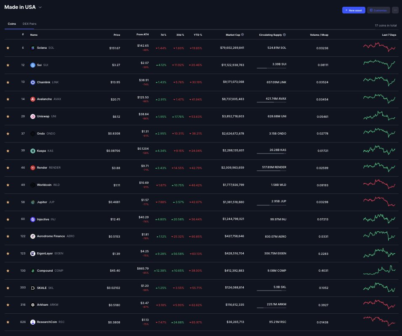The height and width of the screenshot is (336, 402).
Task: Click the Render coin logo icon
Action: coord(32,168)
